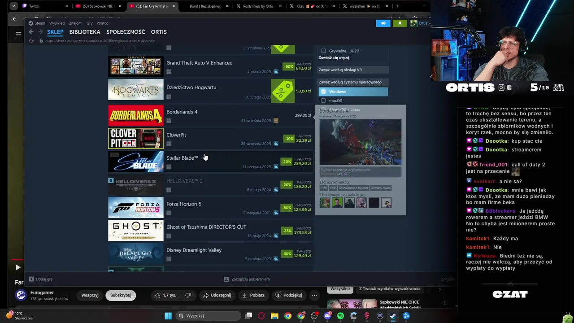574x323 pixels.
Task: Click the YouTube dislike thumbs-down button
Action: pyautogui.click(x=188, y=295)
